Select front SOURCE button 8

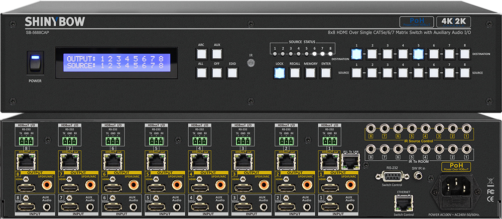[465, 73]
